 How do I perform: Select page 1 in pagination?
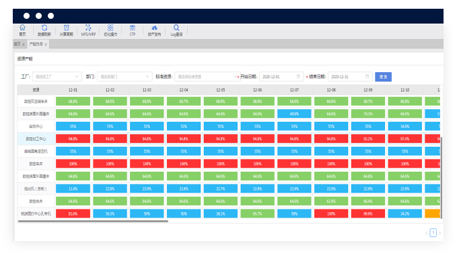click(x=433, y=232)
